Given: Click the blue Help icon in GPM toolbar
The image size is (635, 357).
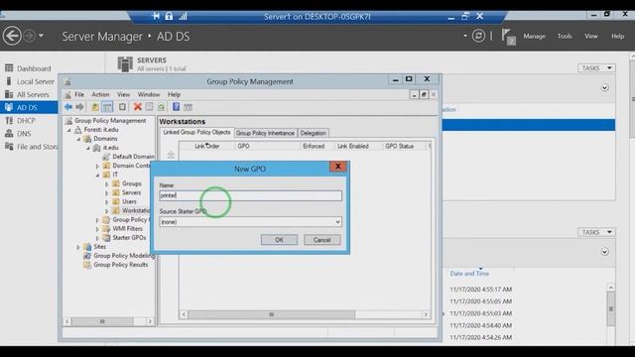Looking at the screenshot, I should (x=176, y=107).
